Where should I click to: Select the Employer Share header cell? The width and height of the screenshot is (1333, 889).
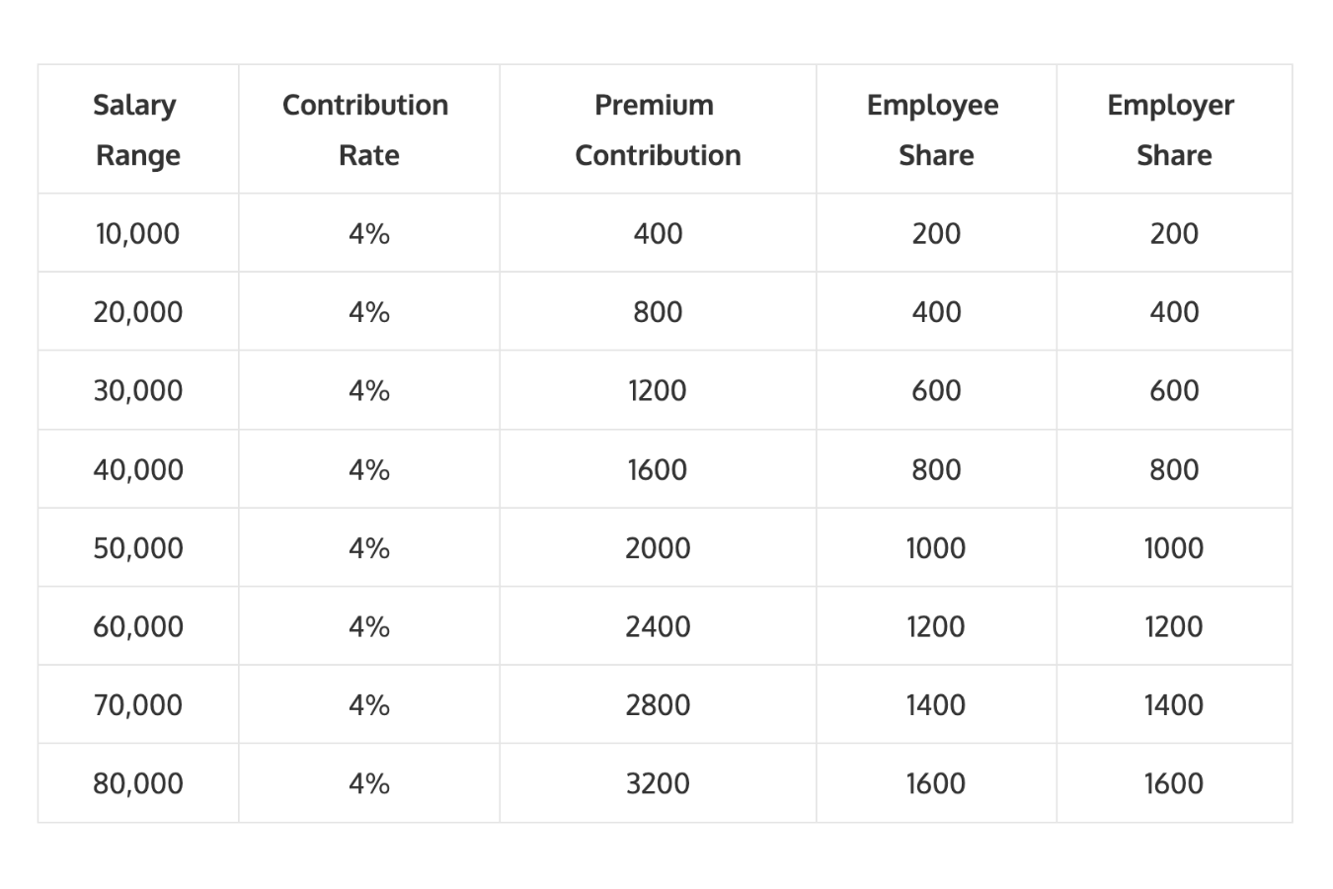click(x=1173, y=129)
